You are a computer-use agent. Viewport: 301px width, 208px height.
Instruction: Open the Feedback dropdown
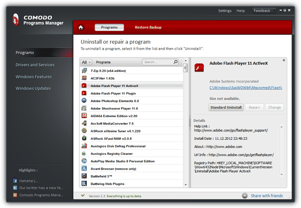[264, 10]
